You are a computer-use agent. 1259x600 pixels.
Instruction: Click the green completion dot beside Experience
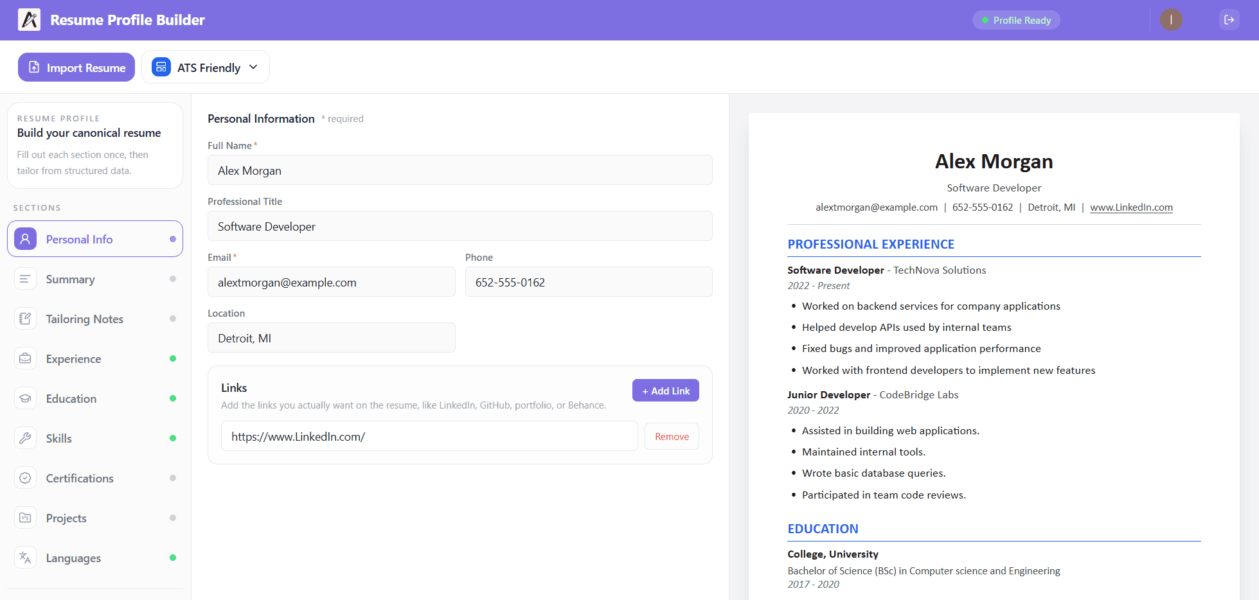click(x=173, y=358)
